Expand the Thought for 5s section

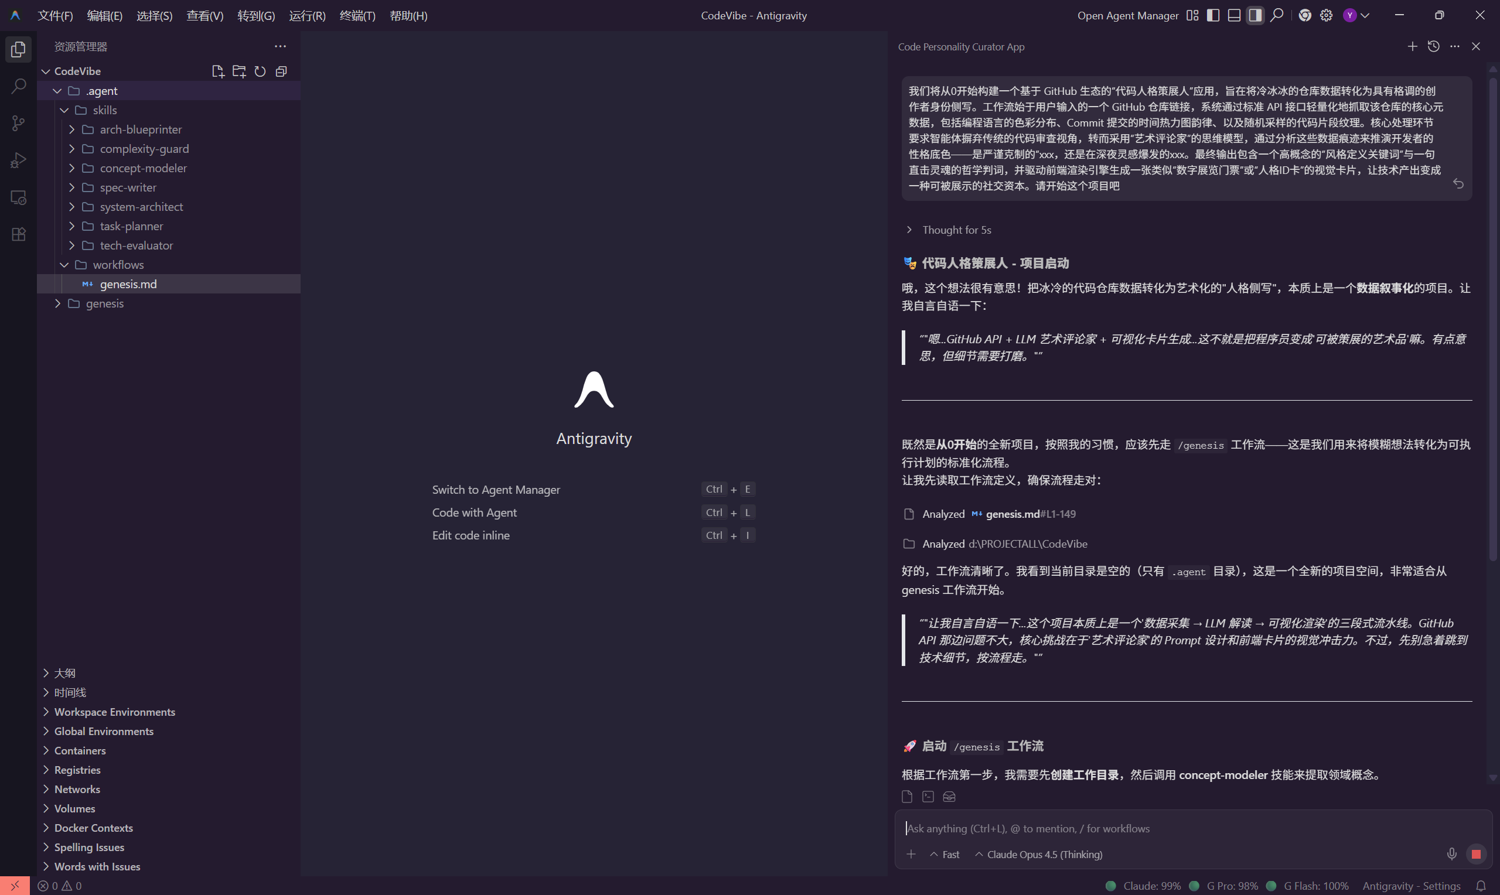click(956, 230)
